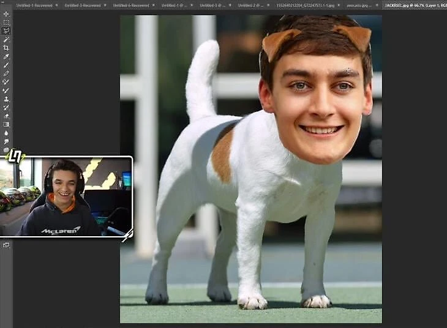Choose the Crop tool
Viewport: 447px width, 328px height.
tap(6, 48)
